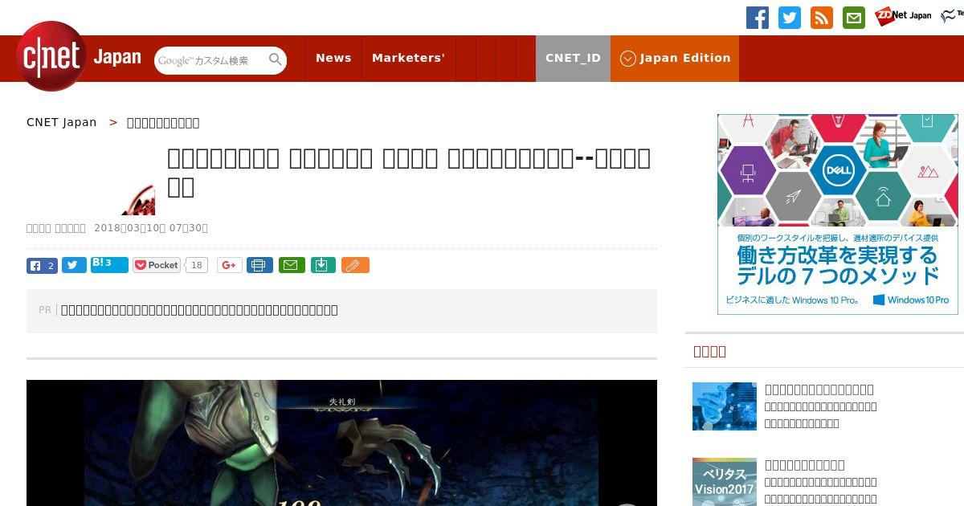The image size is (964, 506).
Task: Open the Windows 10 Pro logo in Dell ad
Action: 911,300
